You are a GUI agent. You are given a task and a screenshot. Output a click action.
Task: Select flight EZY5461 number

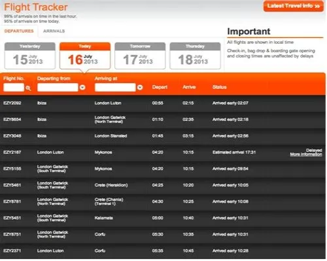click(12, 185)
